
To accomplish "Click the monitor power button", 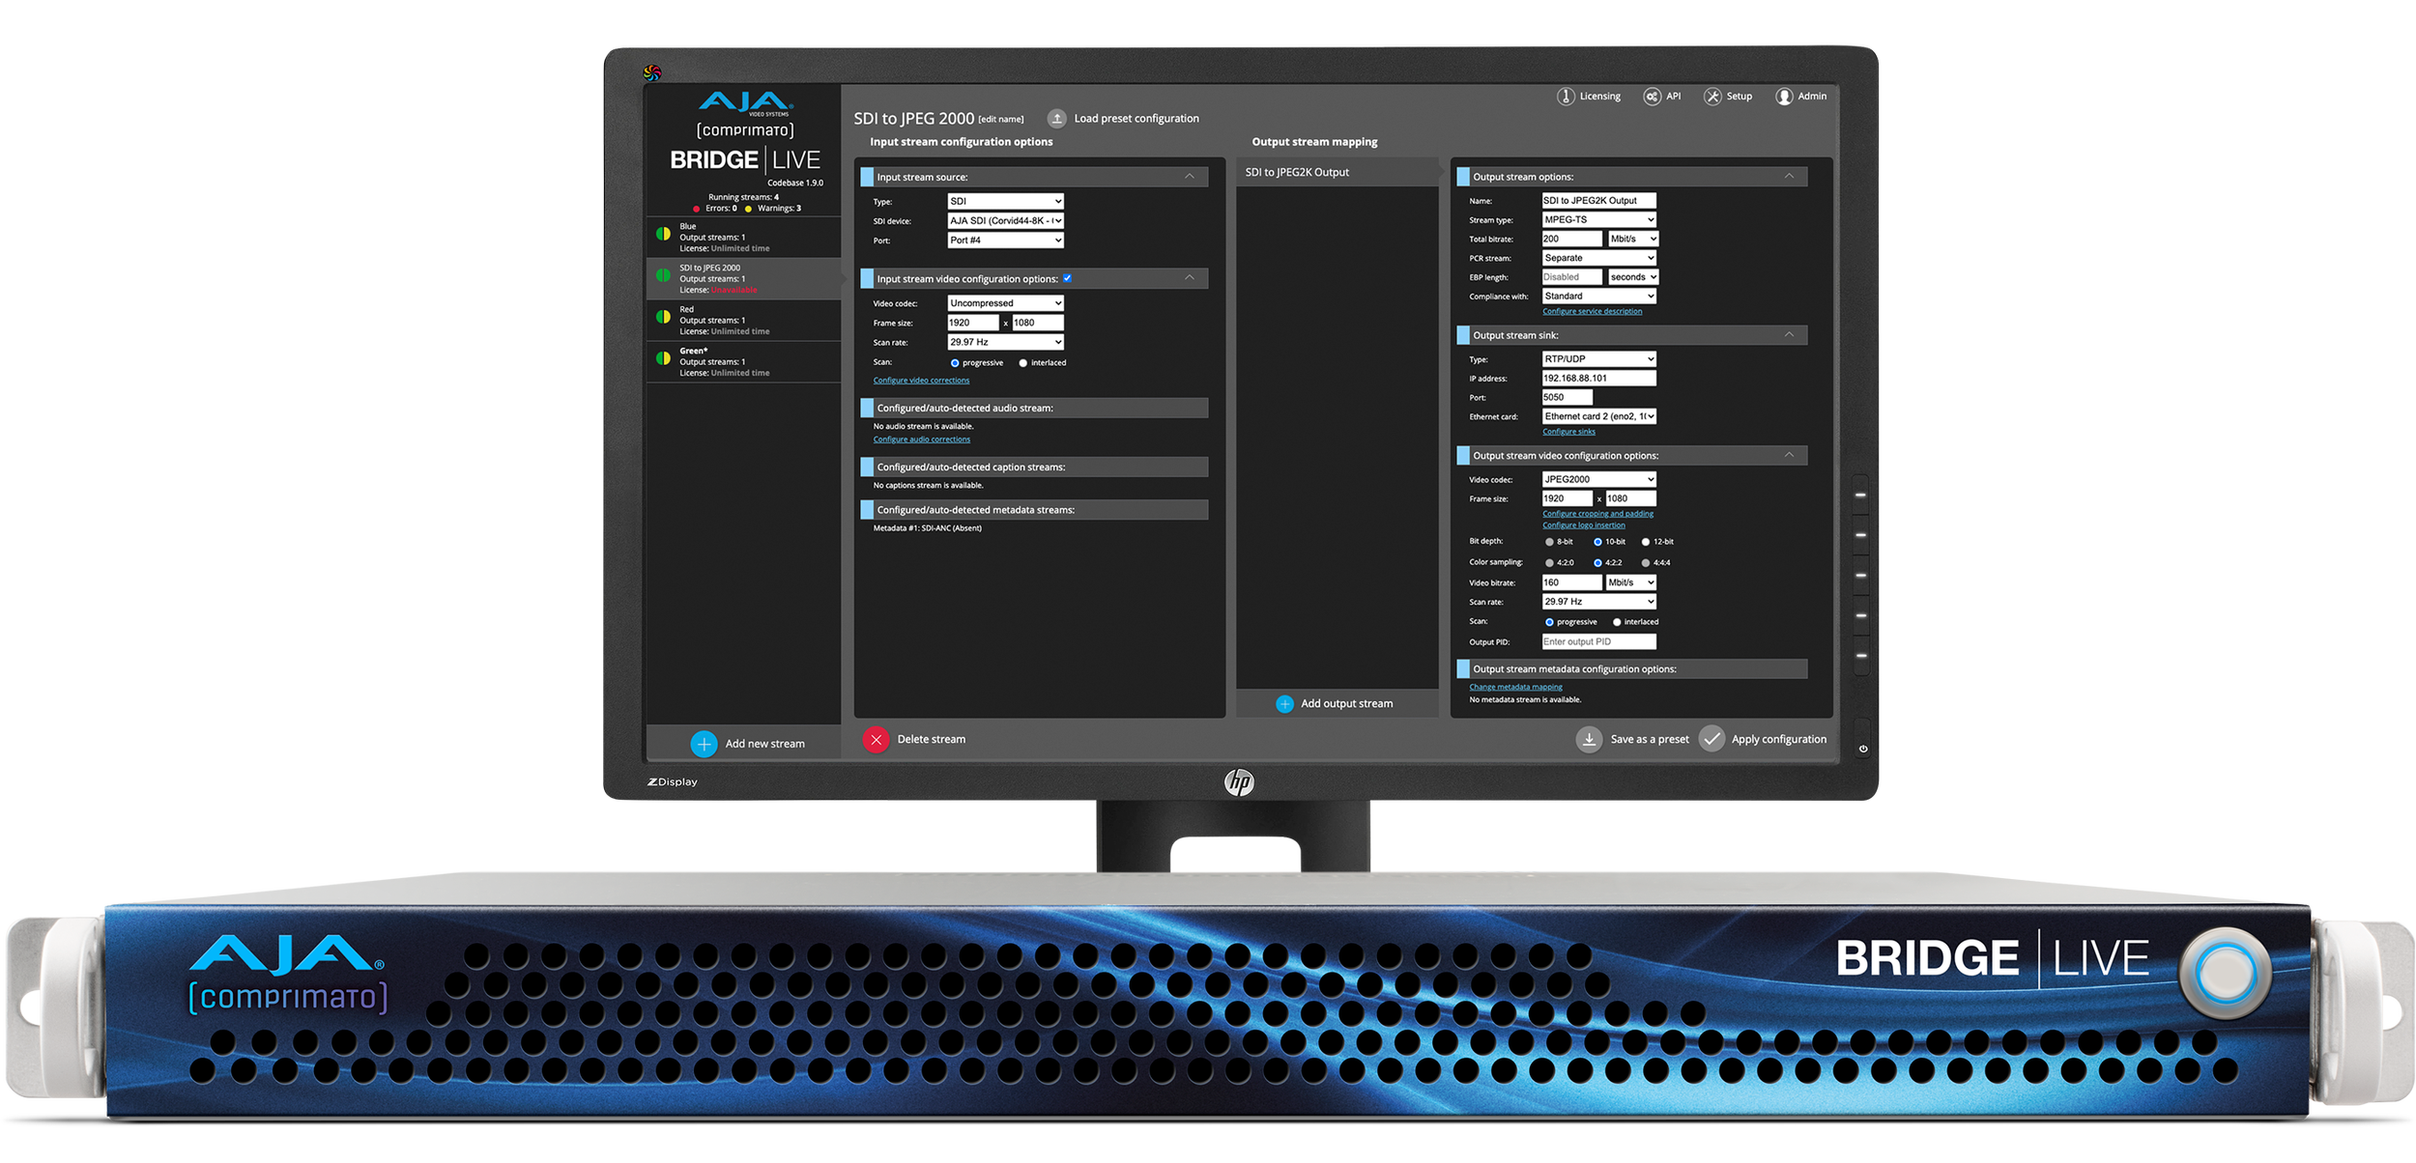I will (1862, 749).
